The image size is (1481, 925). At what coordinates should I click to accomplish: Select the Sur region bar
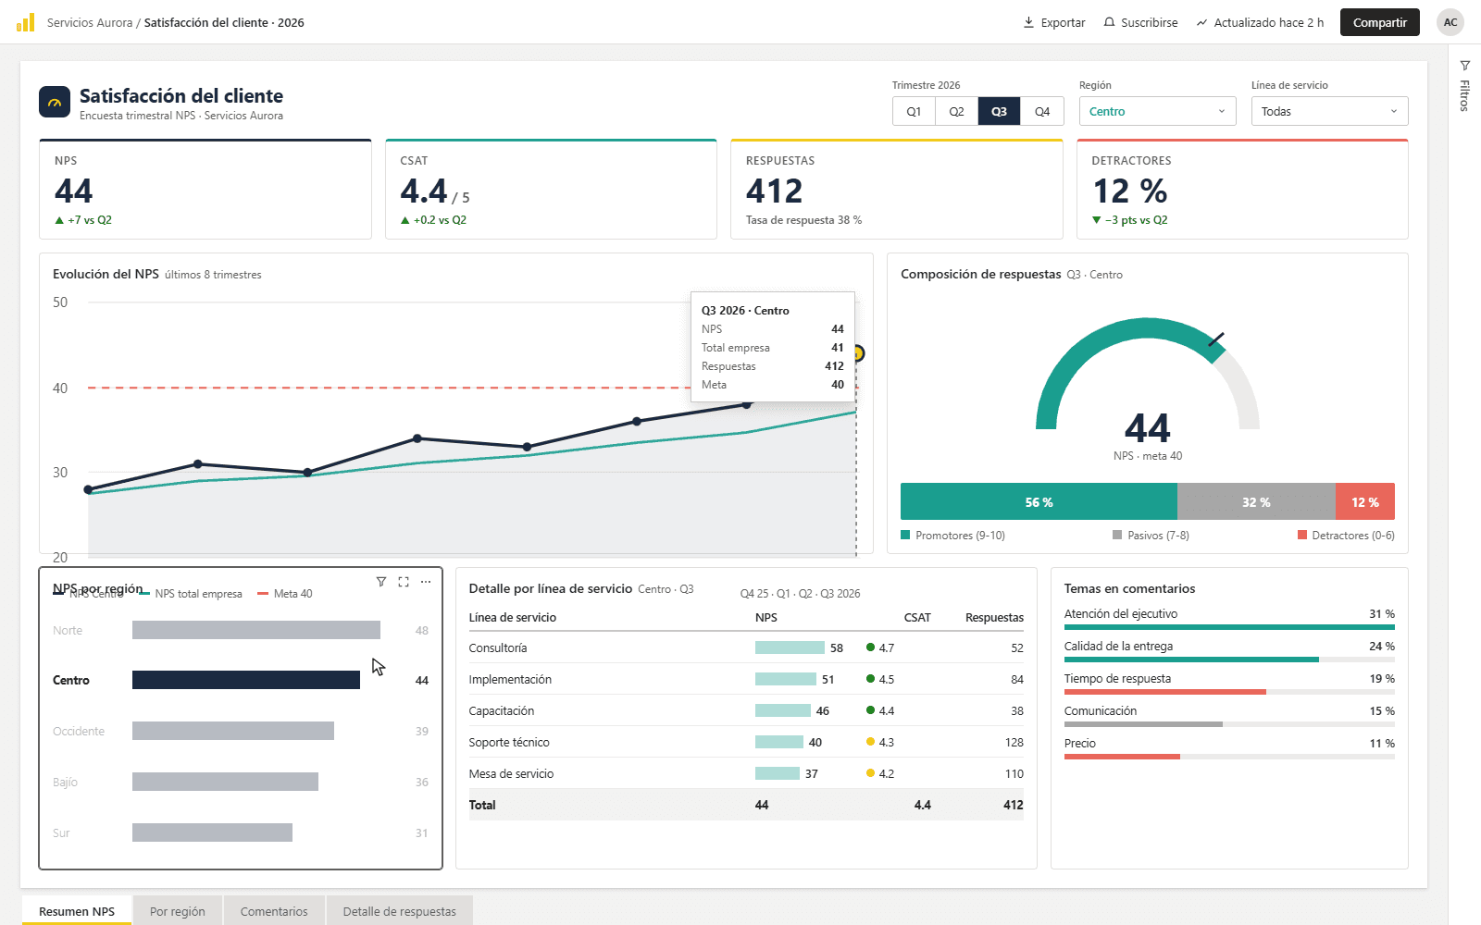point(212,832)
